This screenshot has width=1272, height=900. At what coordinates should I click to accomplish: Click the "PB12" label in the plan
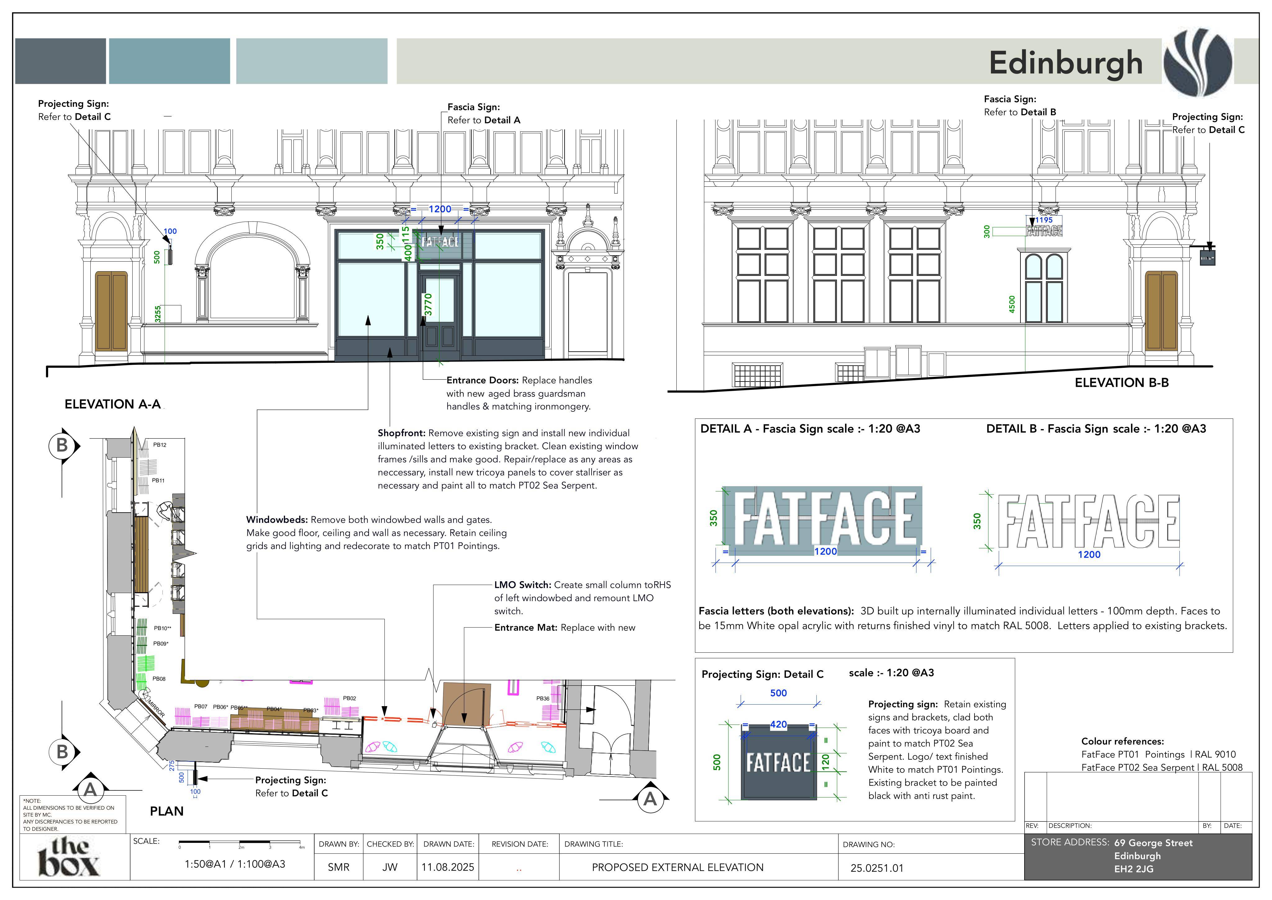point(160,445)
